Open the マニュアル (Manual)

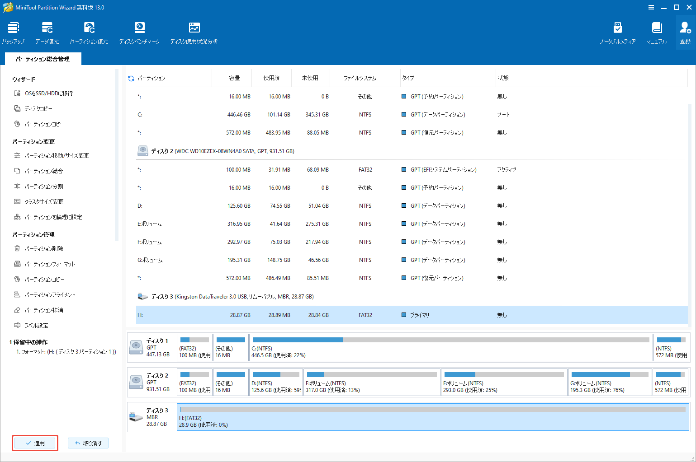tap(656, 32)
